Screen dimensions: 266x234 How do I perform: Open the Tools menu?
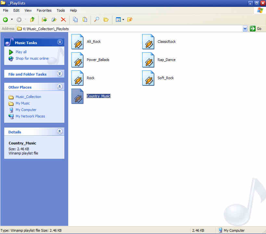click(x=61, y=10)
